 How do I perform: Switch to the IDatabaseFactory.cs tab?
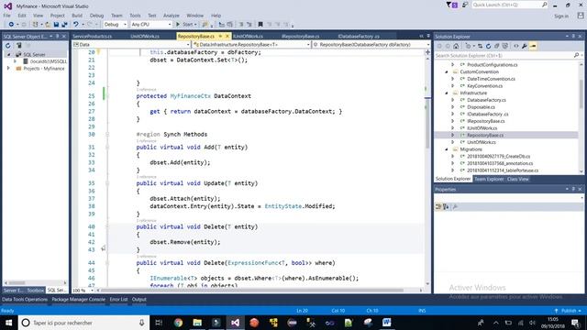pyautogui.click(x=359, y=37)
